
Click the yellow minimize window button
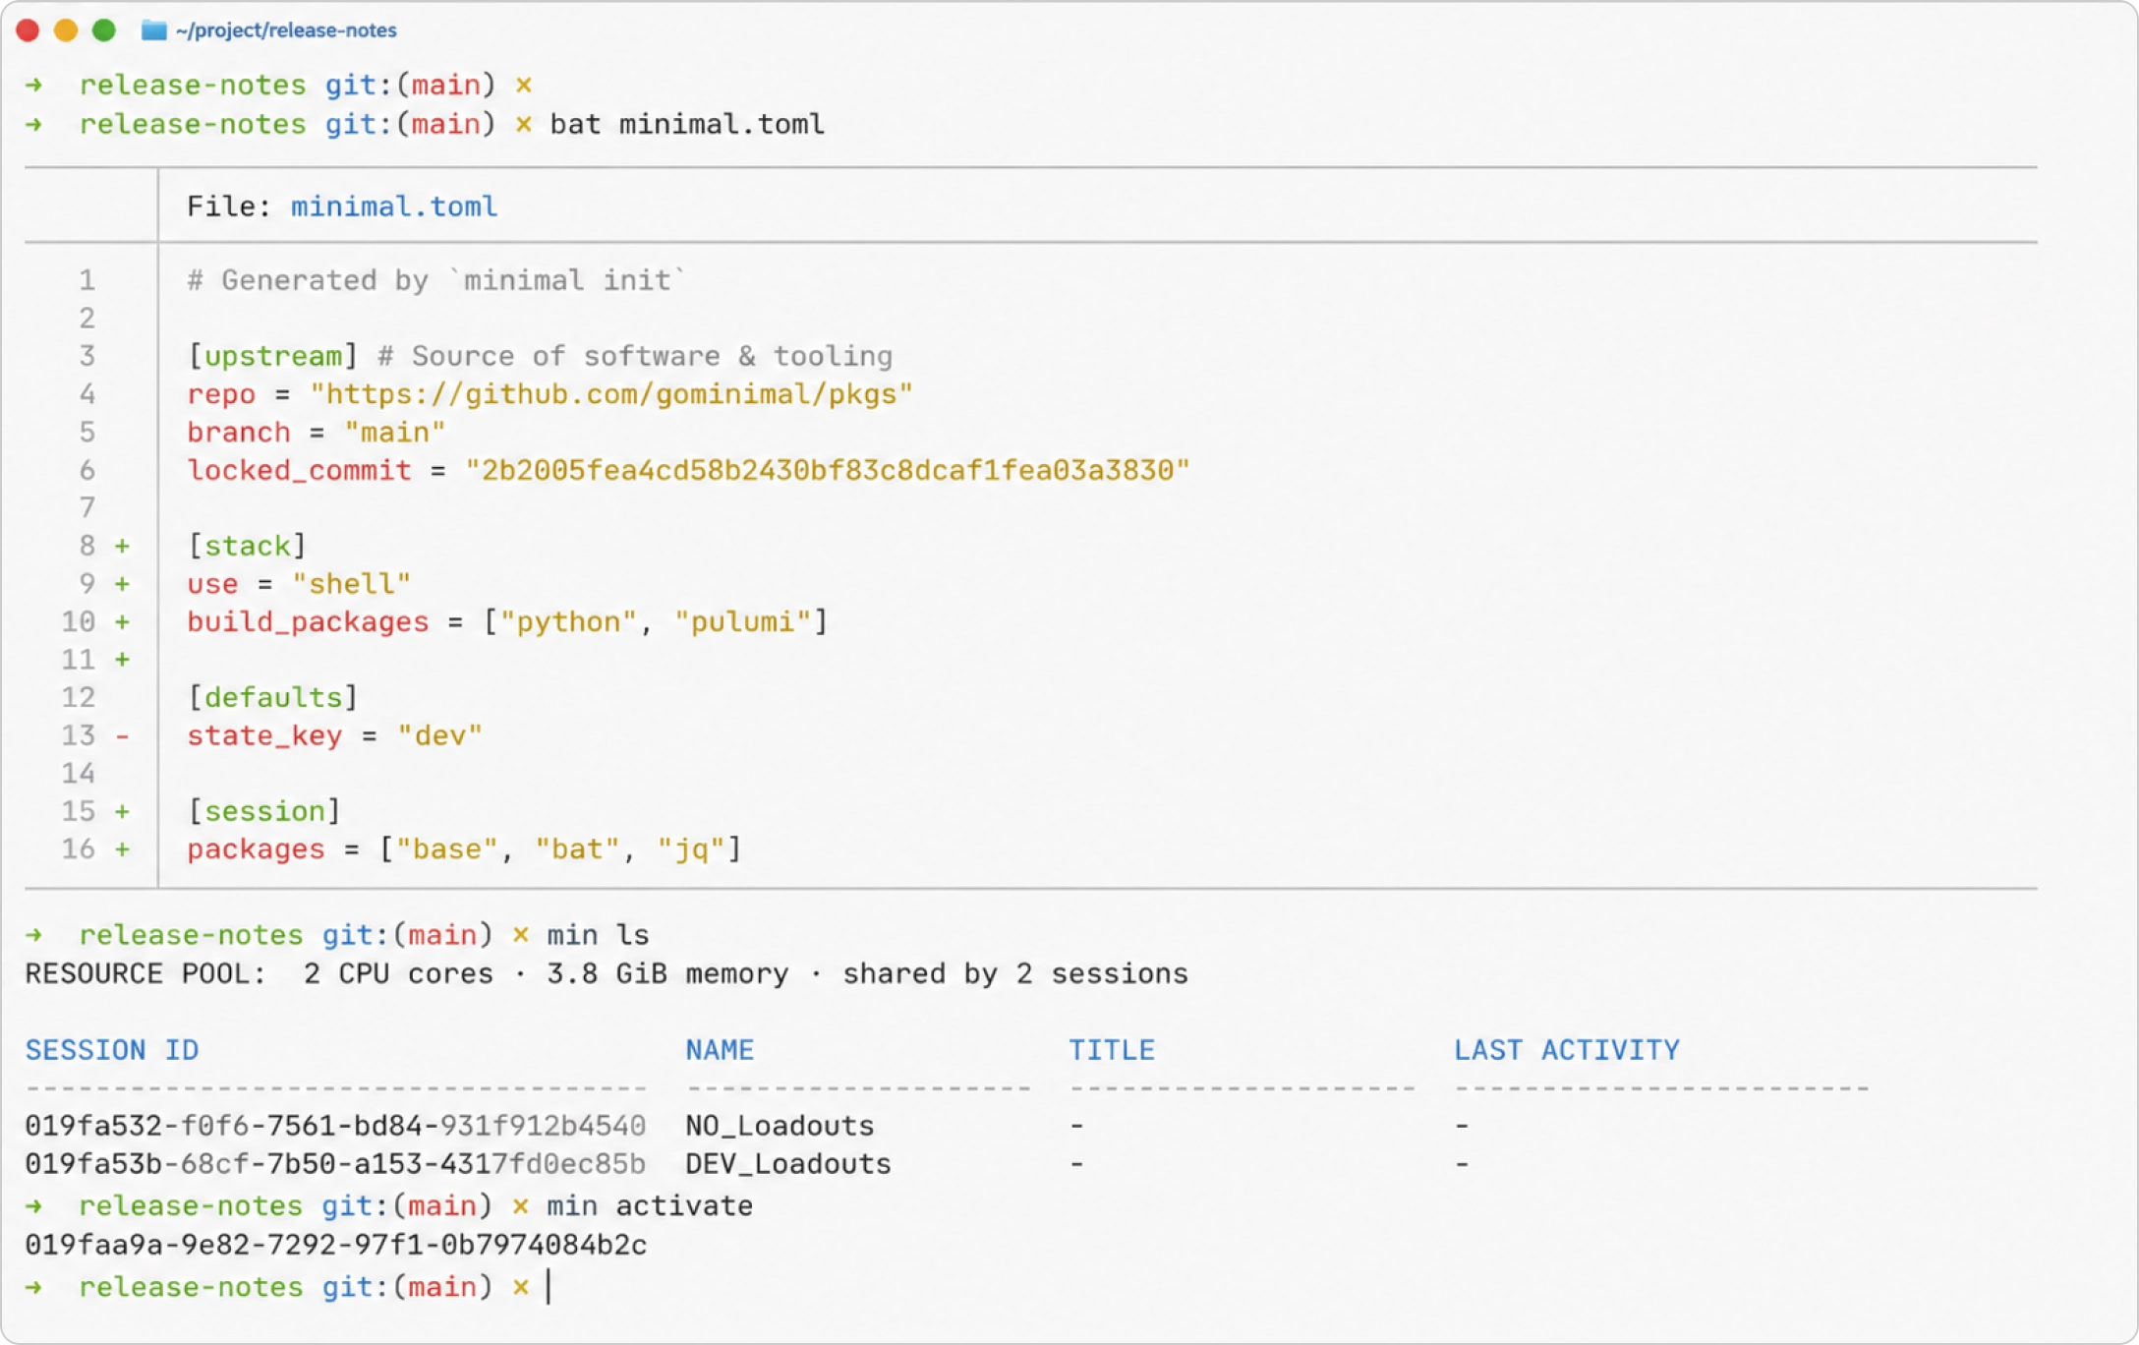66,30
